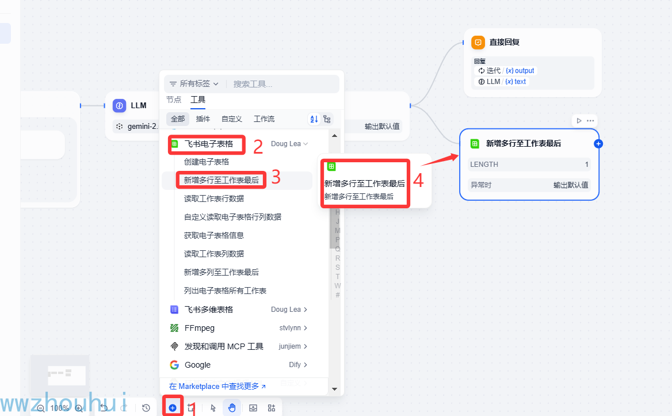Click the tool list scroll down arrow

(335, 389)
